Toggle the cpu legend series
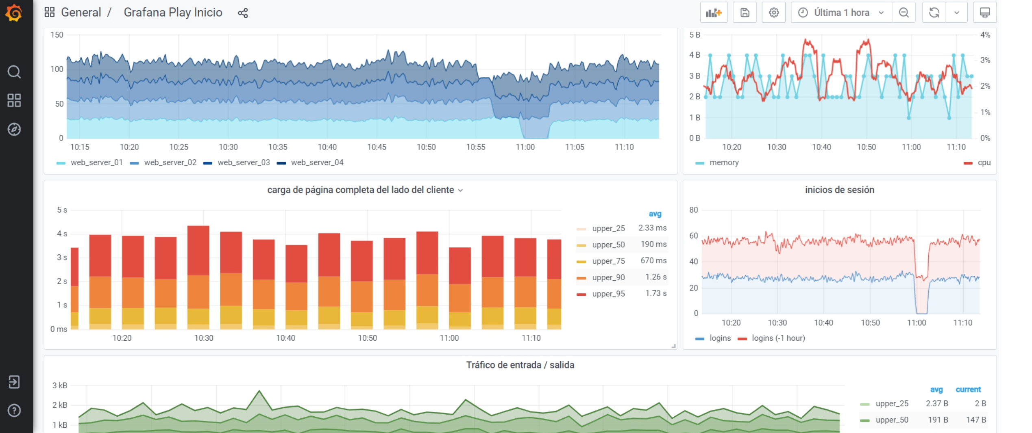Viewport: 1032px width, 433px height. tap(984, 162)
